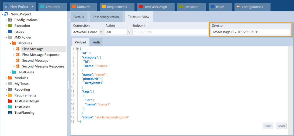Click the JMS Folder icon in tree

pyautogui.click(x=10, y=38)
